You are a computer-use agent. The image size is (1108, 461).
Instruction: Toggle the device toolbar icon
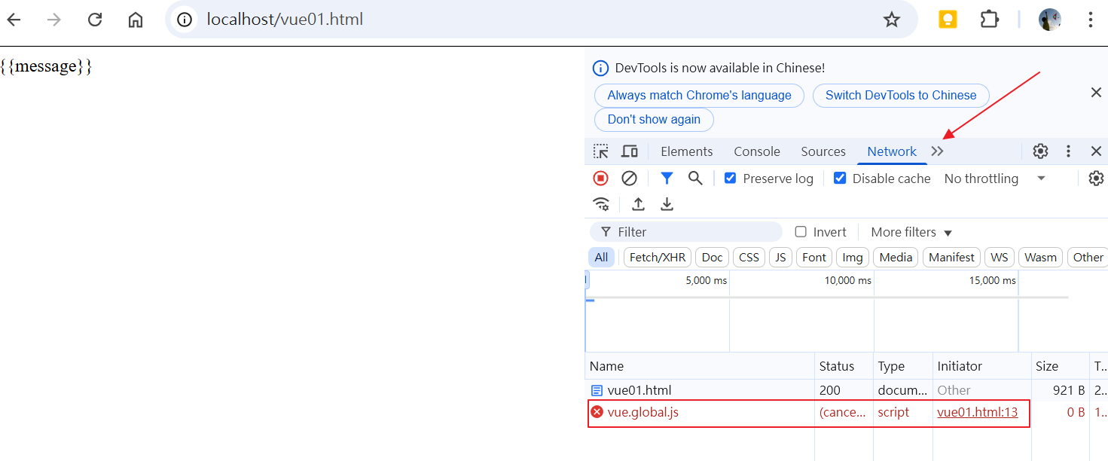pyautogui.click(x=630, y=151)
